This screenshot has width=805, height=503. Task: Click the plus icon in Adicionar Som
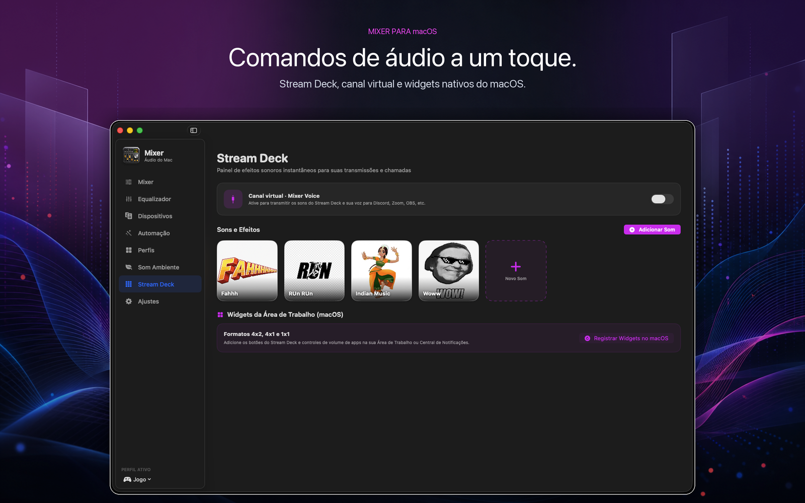(632, 229)
